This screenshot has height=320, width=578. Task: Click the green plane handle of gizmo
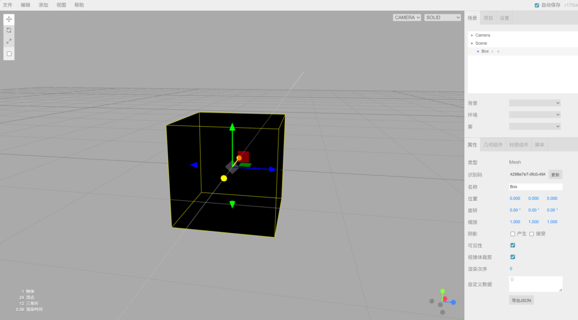245,165
